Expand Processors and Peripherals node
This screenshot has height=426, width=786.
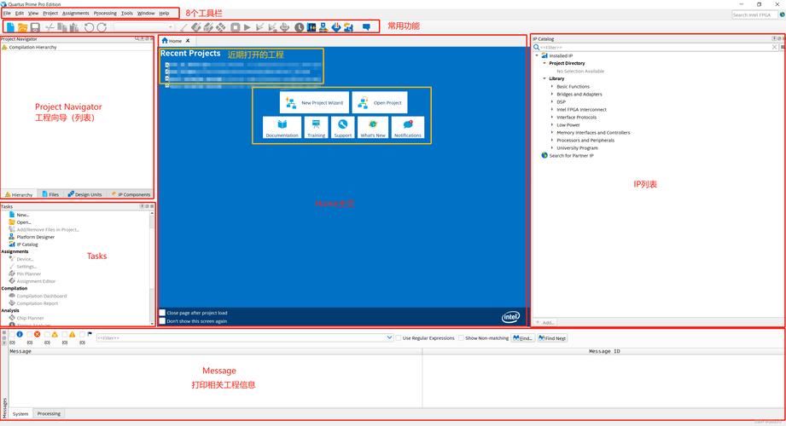tap(552, 141)
